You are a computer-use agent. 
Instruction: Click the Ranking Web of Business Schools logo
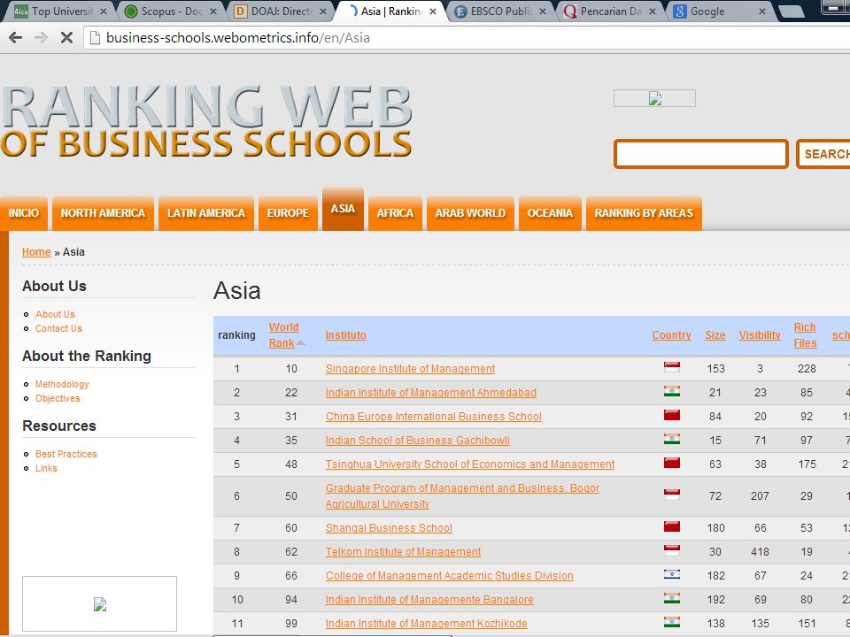[206, 121]
